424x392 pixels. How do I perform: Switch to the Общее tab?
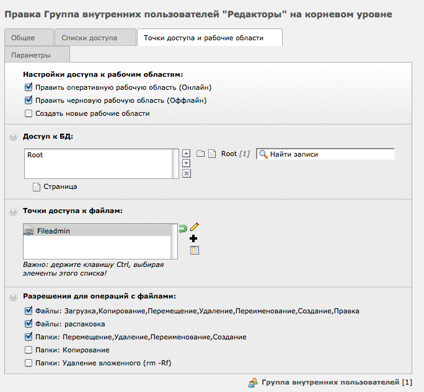pos(28,38)
